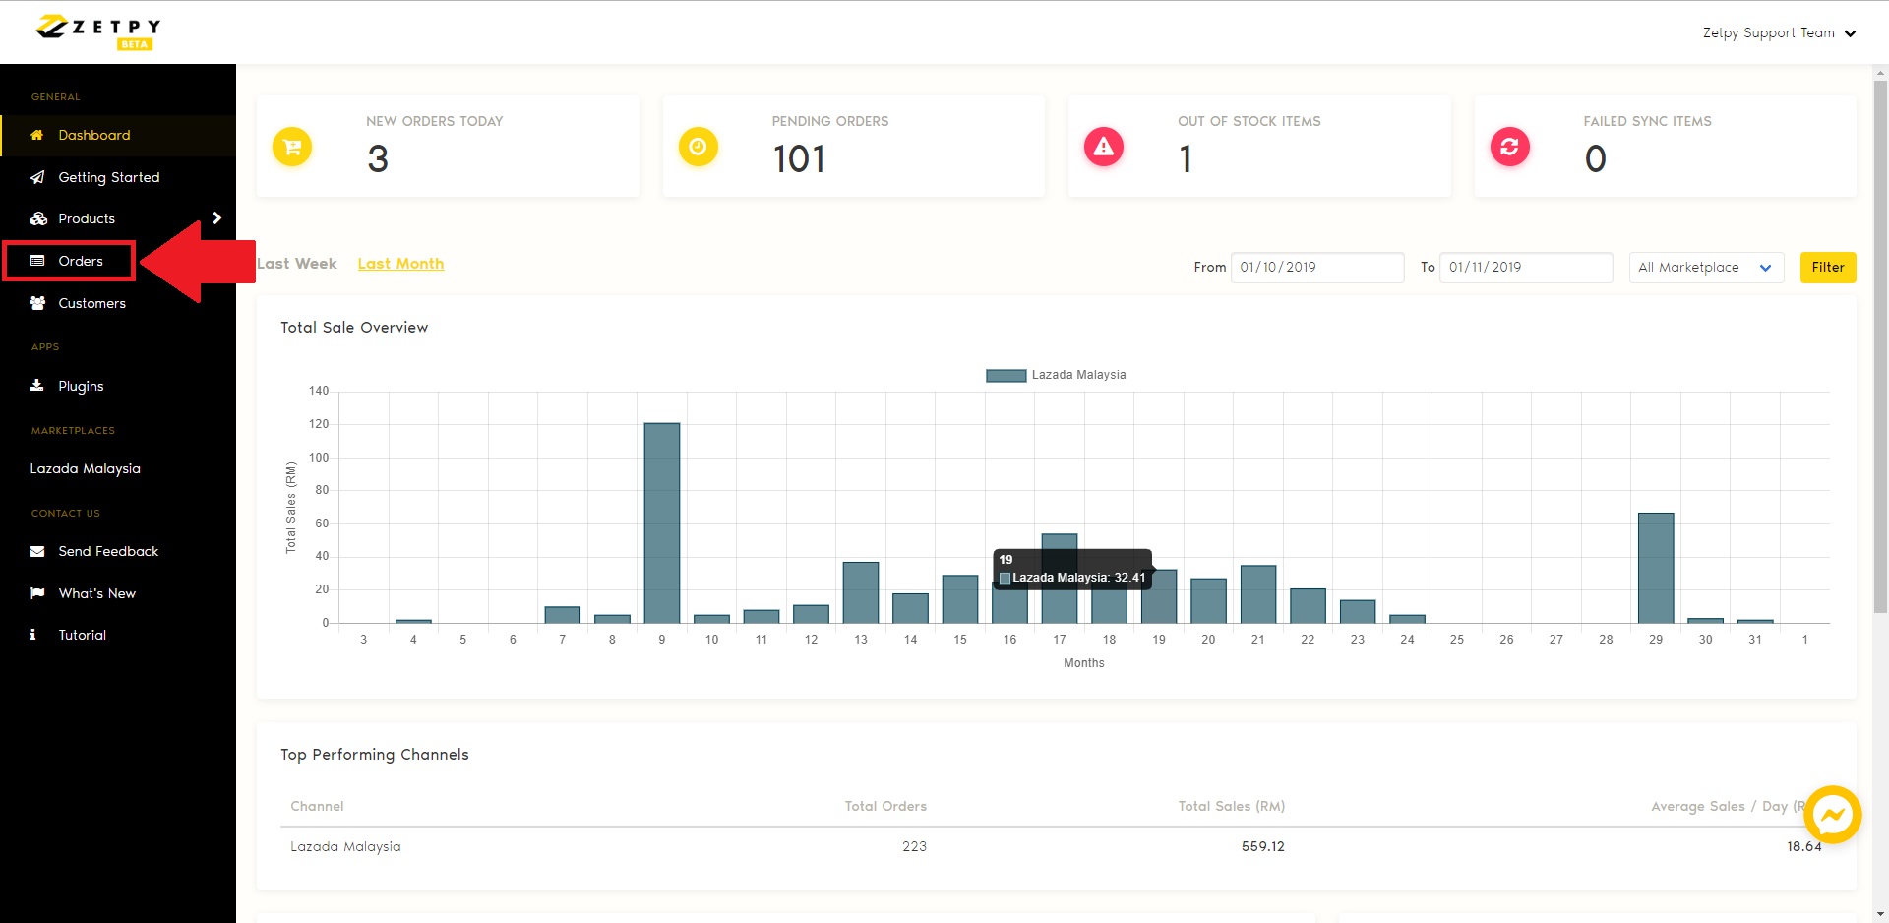1889x923 pixels.
Task: Open the Zetpy Support Team account dropdown
Action: click(1779, 32)
